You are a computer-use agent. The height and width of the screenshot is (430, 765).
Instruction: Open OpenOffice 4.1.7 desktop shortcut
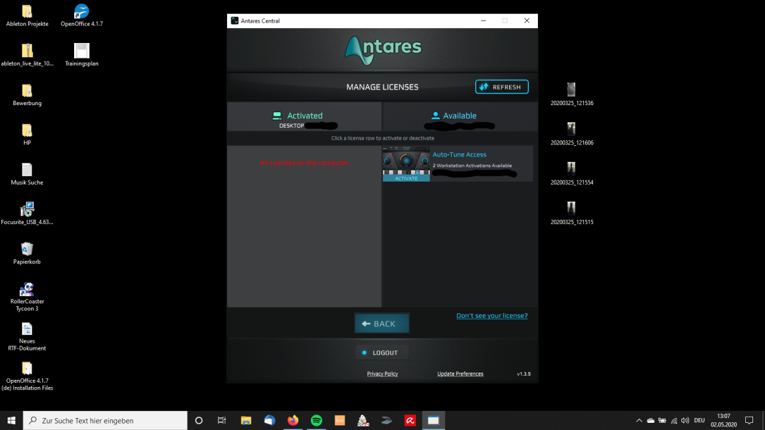[82, 16]
